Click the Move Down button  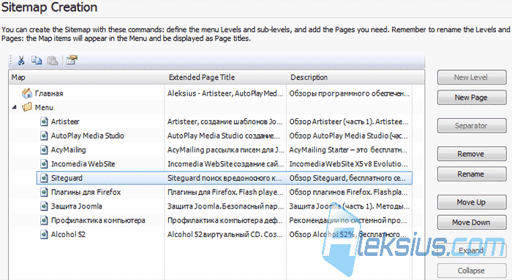click(x=472, y=222)
